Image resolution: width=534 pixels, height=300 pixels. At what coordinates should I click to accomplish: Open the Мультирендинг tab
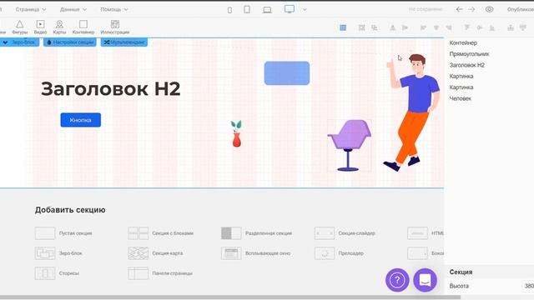tap(124, 42)
